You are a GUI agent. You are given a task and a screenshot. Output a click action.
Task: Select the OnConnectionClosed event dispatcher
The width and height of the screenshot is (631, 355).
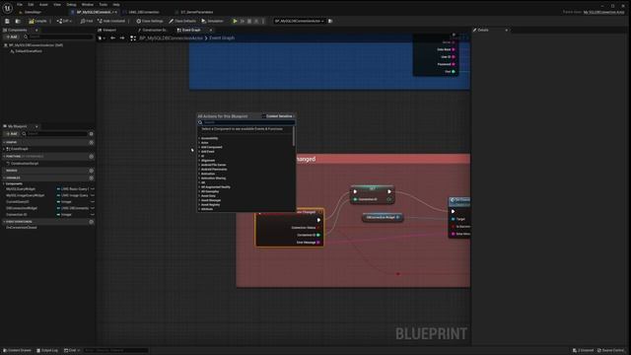22,228
